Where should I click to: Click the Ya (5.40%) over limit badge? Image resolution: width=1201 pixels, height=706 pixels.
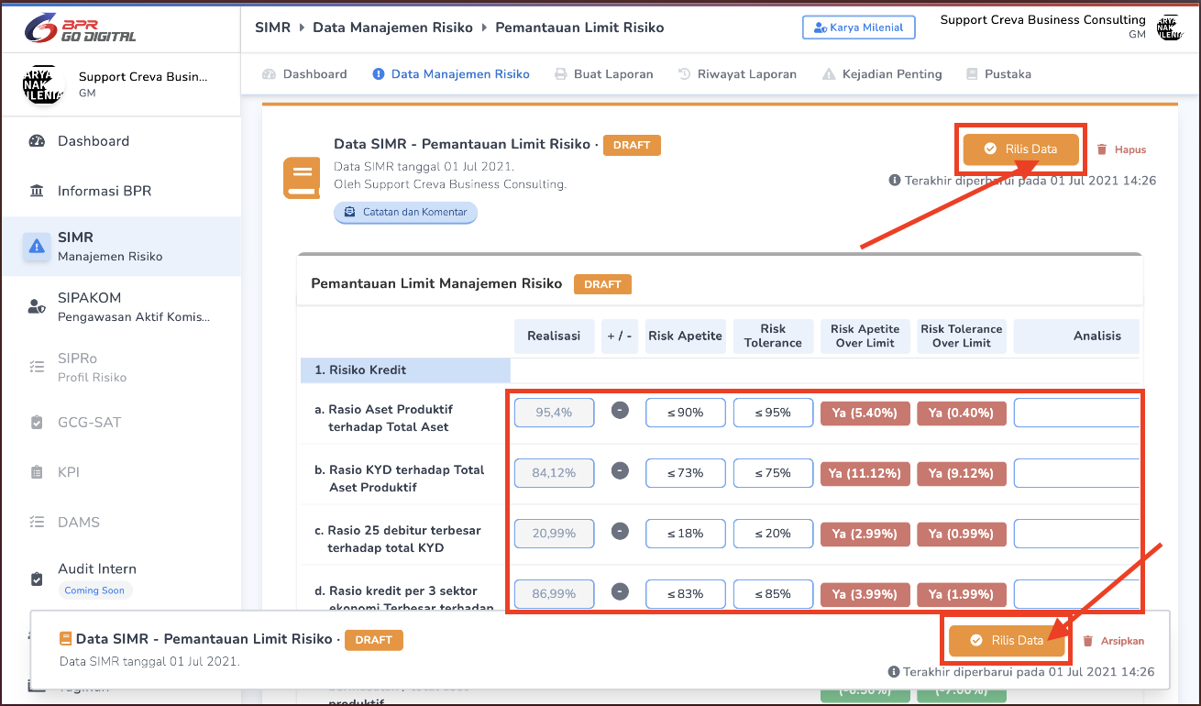point(865,413)
